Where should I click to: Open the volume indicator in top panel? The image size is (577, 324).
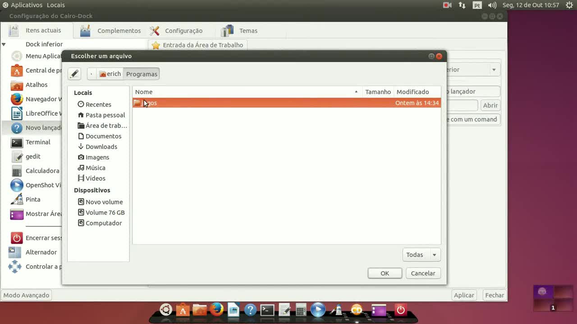[x=492, y=5]
